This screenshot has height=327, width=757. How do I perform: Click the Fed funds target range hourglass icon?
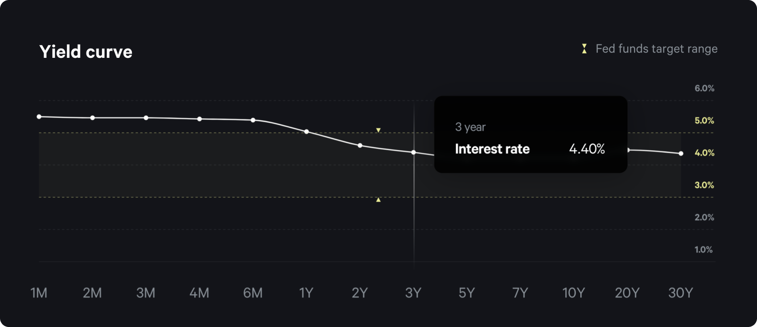pos(584,49)
